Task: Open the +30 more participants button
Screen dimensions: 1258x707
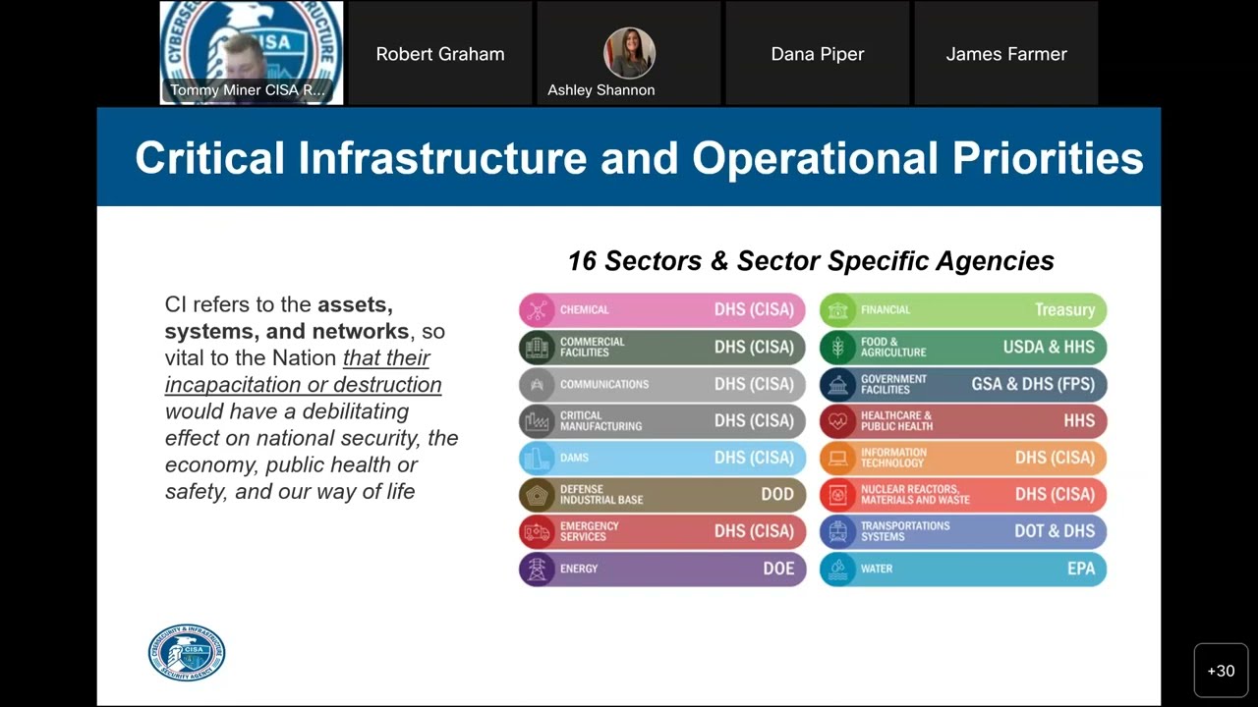Action: pos(1221,671)
